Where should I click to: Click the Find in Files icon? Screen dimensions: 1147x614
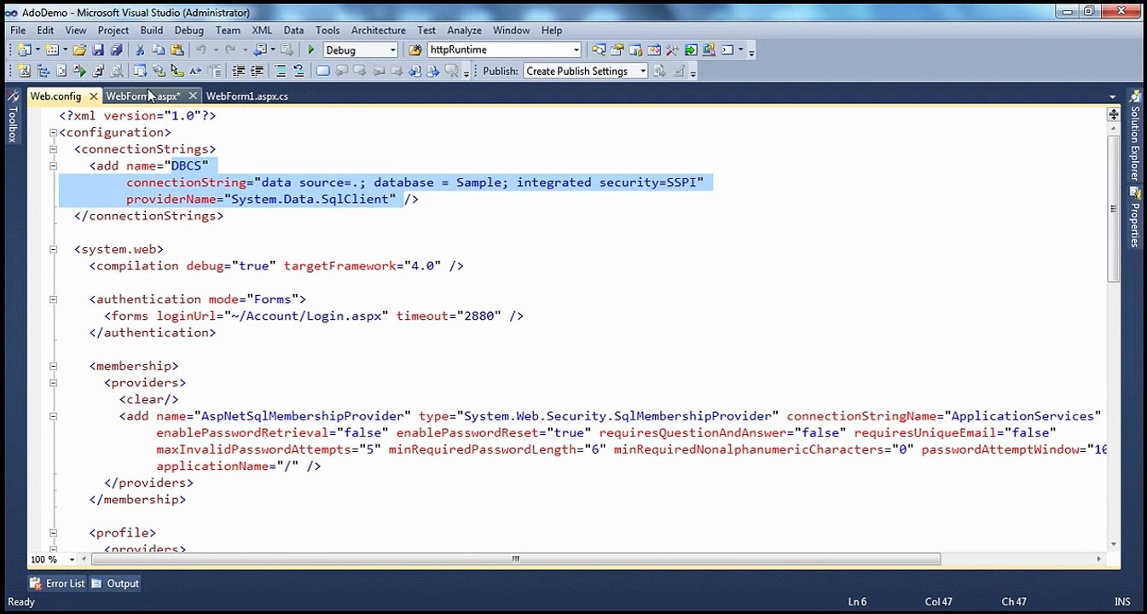point(415,50)
